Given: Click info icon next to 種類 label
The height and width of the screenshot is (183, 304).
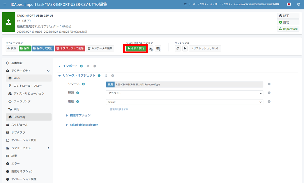Looking at the screenshot, I should coord(78,93).
